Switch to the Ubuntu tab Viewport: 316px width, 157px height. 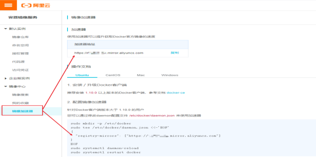coord(82,75)
